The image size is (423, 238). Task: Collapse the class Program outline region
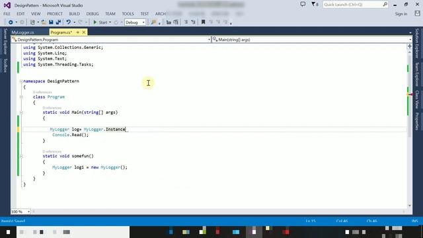tap(21, 97)
